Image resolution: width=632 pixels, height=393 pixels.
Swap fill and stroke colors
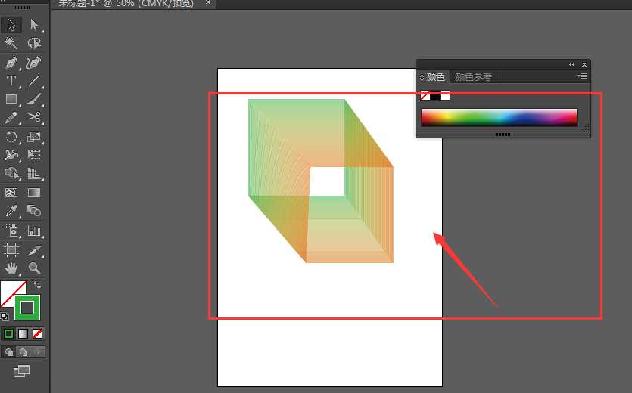point(37,285)
